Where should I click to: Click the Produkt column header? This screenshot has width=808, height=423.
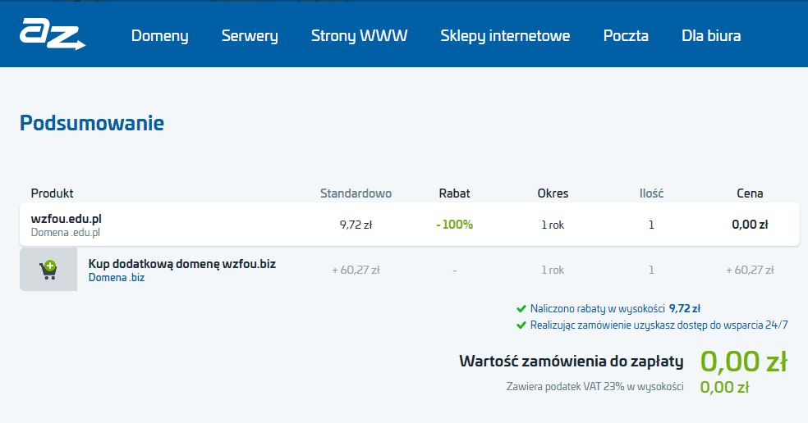[x=52, y=193]
